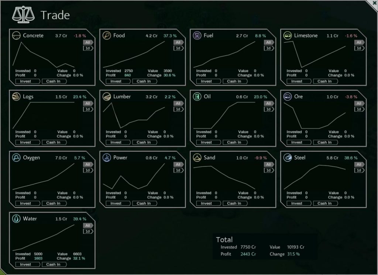Click the Steel resource icon
This screenshot has width=378, height=275.
tap(288, 158)
